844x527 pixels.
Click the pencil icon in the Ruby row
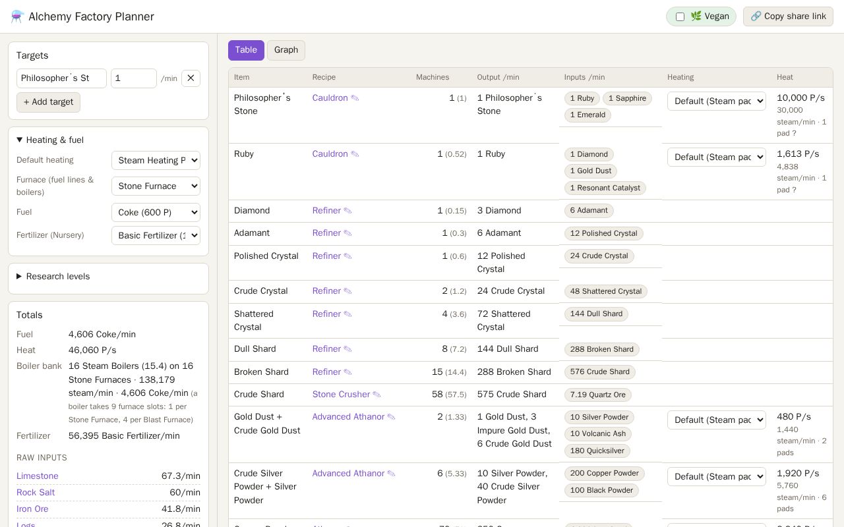[x=355, y=154]
